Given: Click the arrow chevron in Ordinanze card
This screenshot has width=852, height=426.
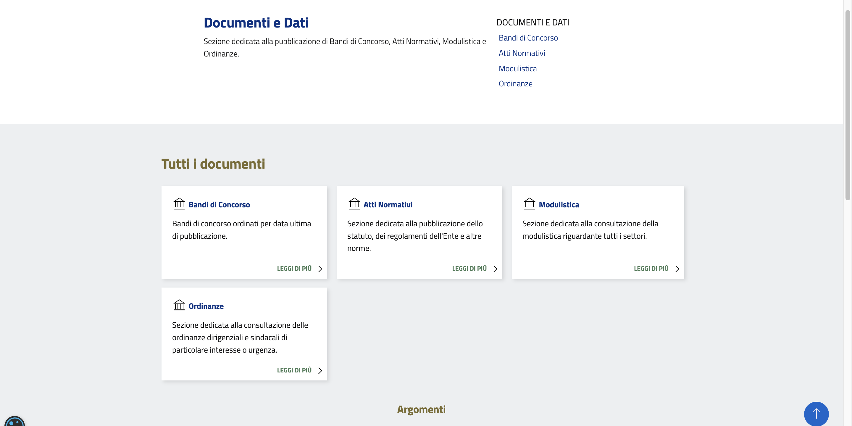Looking at the screenshot, I should click(x=320, y=370).
